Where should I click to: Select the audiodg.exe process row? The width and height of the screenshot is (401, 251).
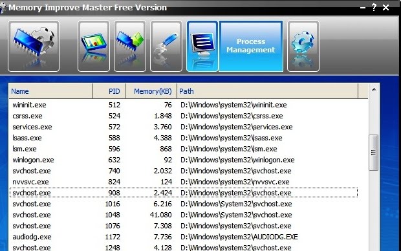tap(184, 237)
